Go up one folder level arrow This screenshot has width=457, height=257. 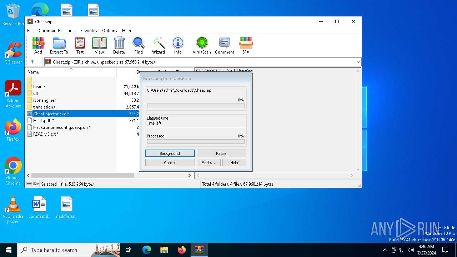click(32, 62)
